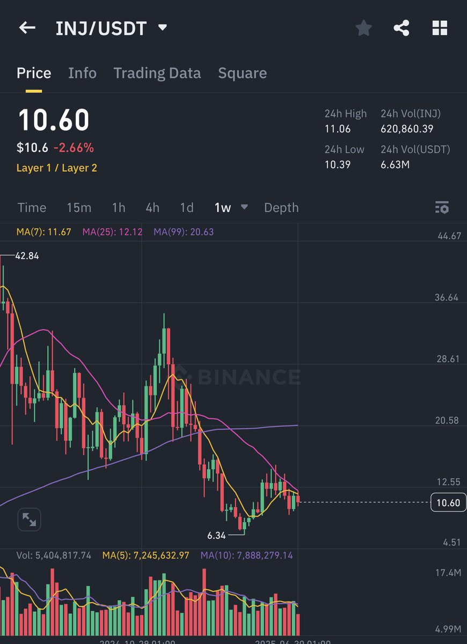Tap the back arrow icon
The height and width of the screenshot is (644, 467).
click(x=27, y=28)
